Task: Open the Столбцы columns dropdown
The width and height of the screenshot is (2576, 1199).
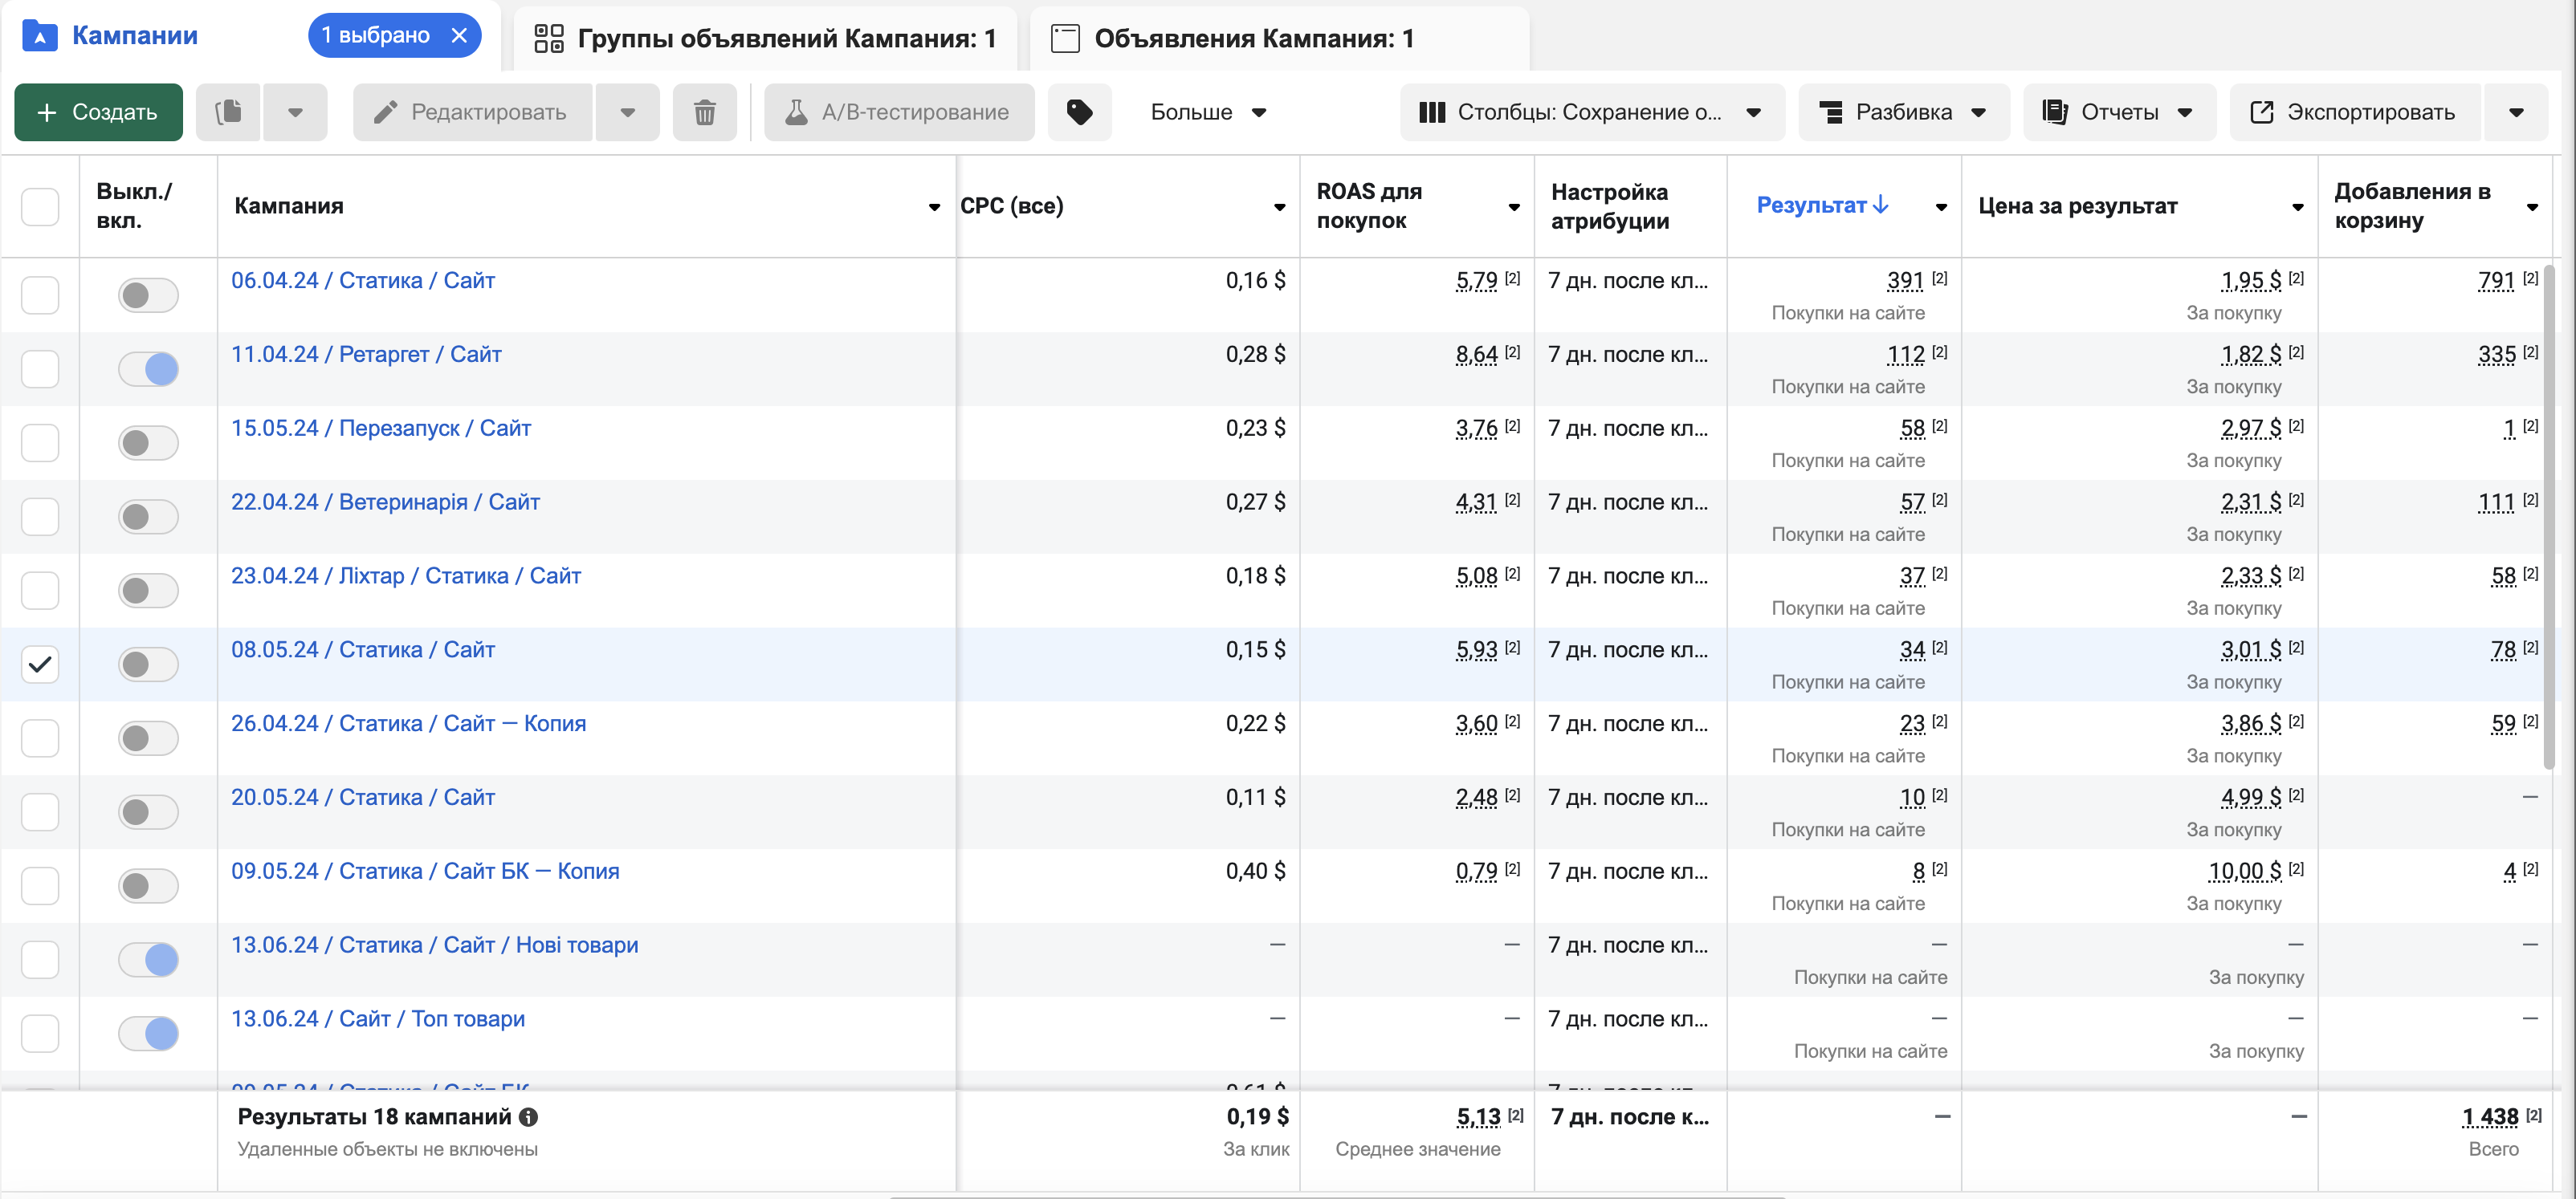Action: 1591,112
